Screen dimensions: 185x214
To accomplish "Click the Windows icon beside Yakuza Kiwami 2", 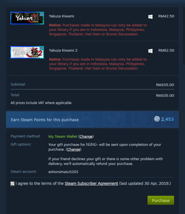I will [151, 51].
